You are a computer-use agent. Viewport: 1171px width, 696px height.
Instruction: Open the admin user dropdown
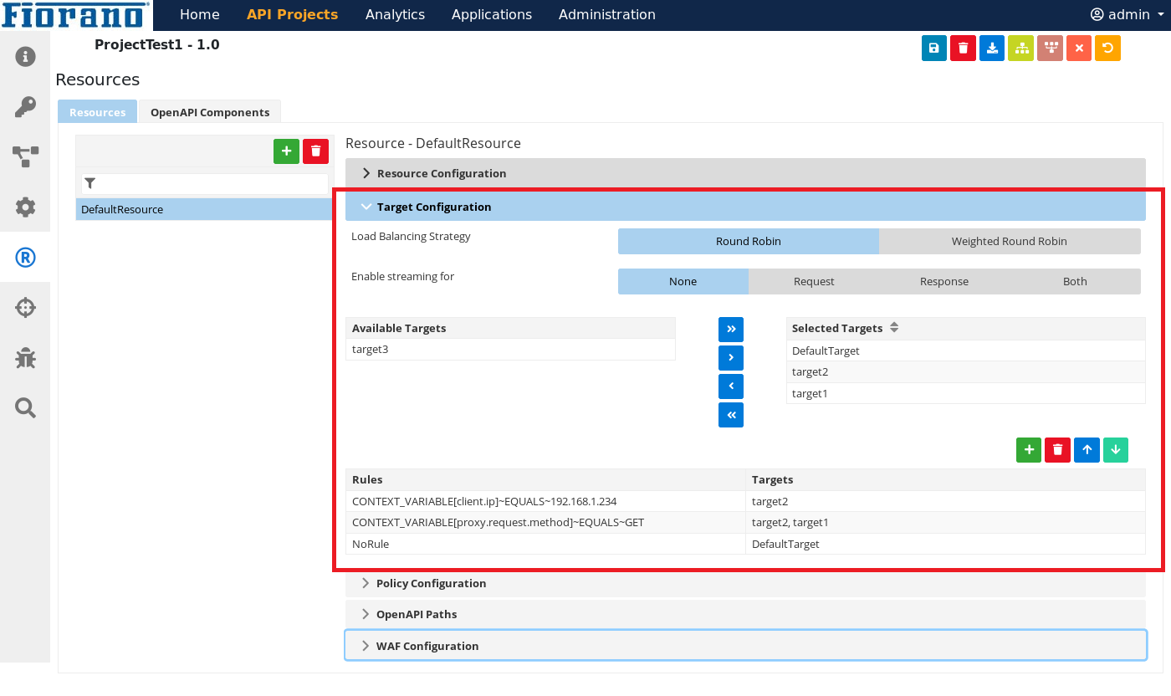(x=1127, y=15)
